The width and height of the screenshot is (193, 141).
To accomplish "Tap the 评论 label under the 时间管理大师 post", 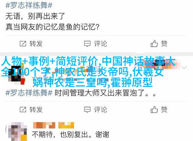I will pos(100,109).
